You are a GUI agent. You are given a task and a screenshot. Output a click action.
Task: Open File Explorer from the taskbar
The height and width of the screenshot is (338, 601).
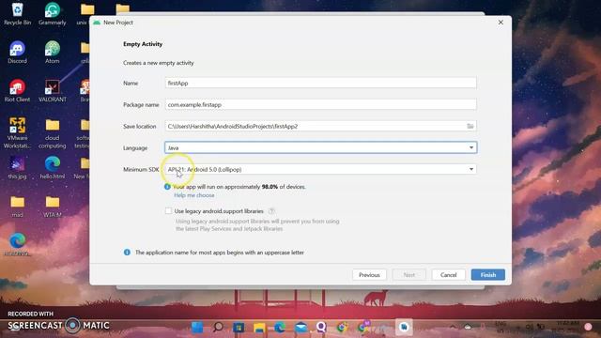[x=259, y=327]
